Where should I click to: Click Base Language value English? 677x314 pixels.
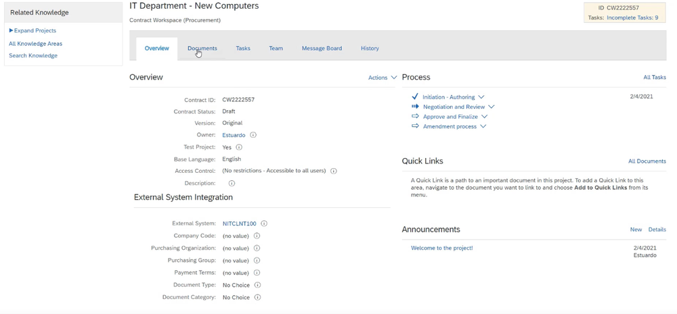[232, 159]
